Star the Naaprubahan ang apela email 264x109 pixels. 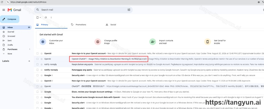click(x=42, y=64)
